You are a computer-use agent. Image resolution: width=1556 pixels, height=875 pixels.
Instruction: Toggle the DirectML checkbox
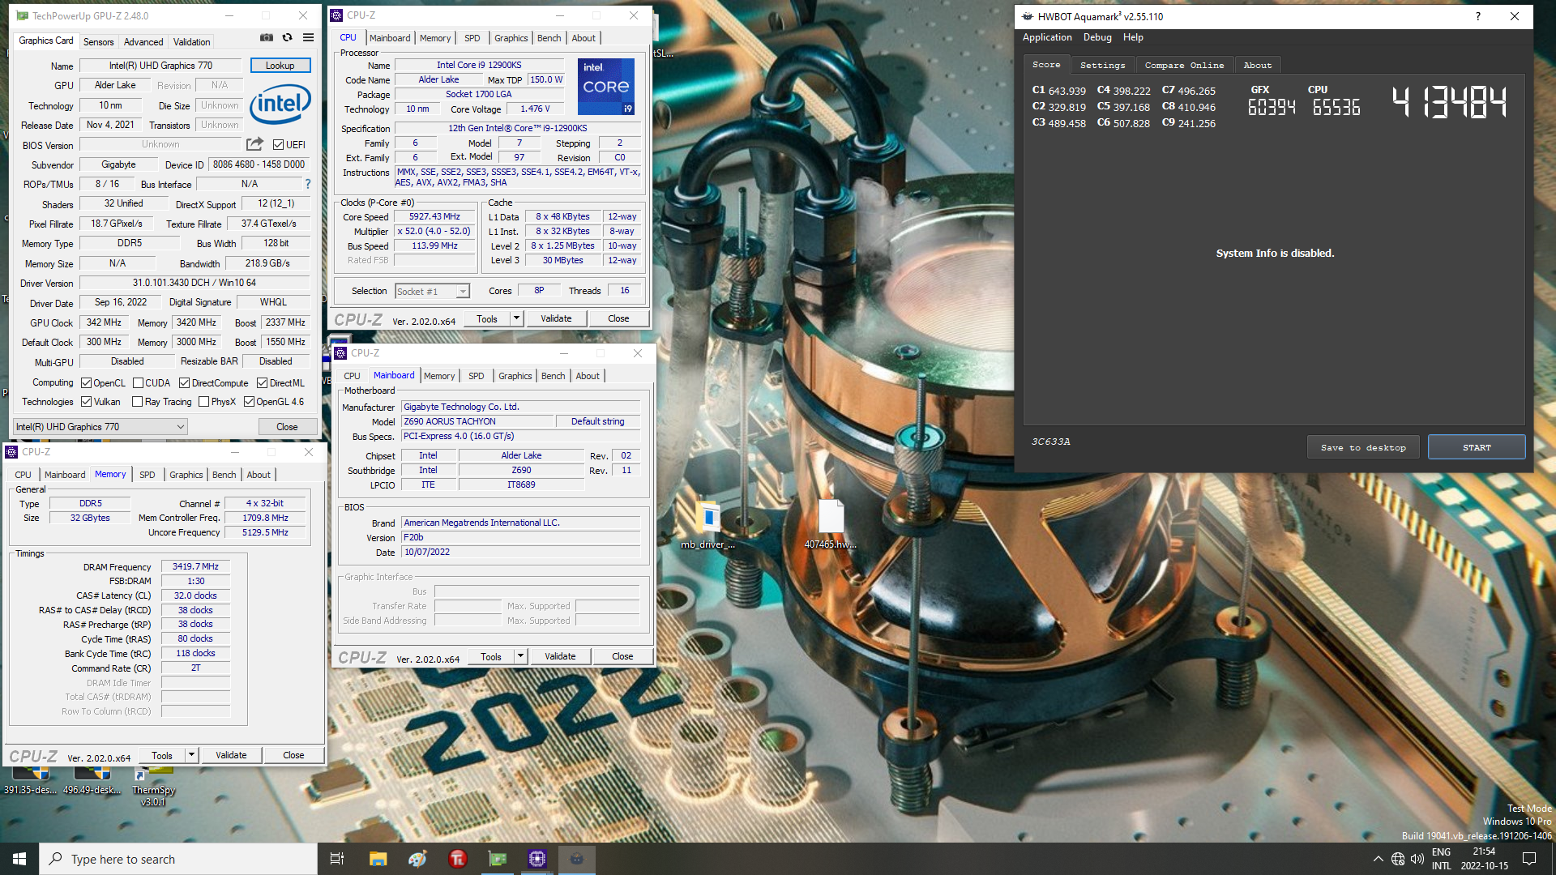coord(263,383)
